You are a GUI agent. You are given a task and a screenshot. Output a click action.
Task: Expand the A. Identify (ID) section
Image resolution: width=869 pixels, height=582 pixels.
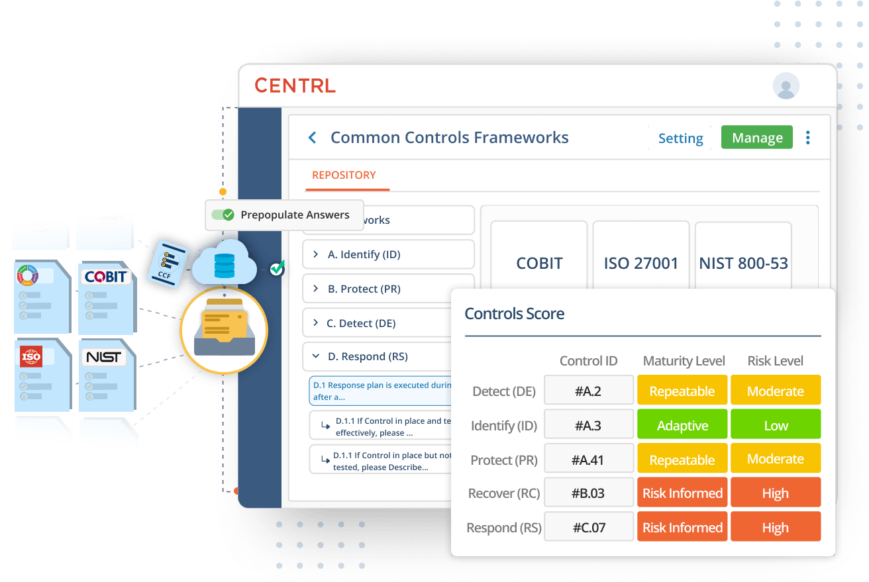(x=388, y=254)
